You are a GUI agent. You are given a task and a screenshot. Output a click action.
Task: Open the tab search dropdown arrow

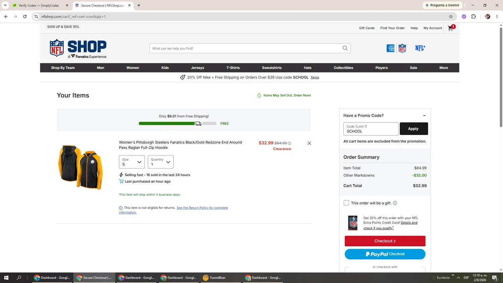5,5
